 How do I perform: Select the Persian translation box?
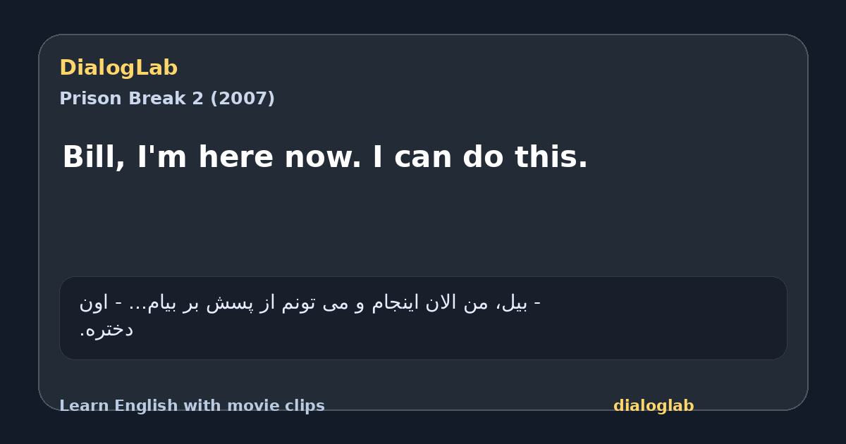pos(423,318)
